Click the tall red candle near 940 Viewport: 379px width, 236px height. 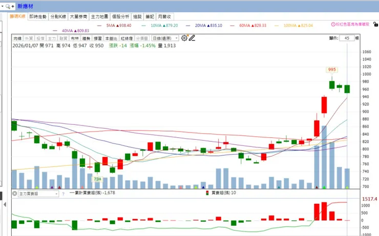point(324,105)
